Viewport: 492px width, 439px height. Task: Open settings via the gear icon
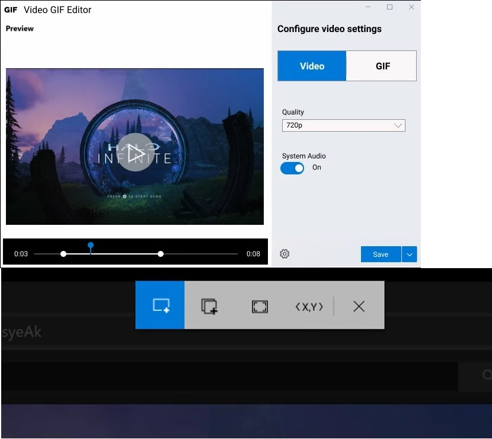click(285, 254)
